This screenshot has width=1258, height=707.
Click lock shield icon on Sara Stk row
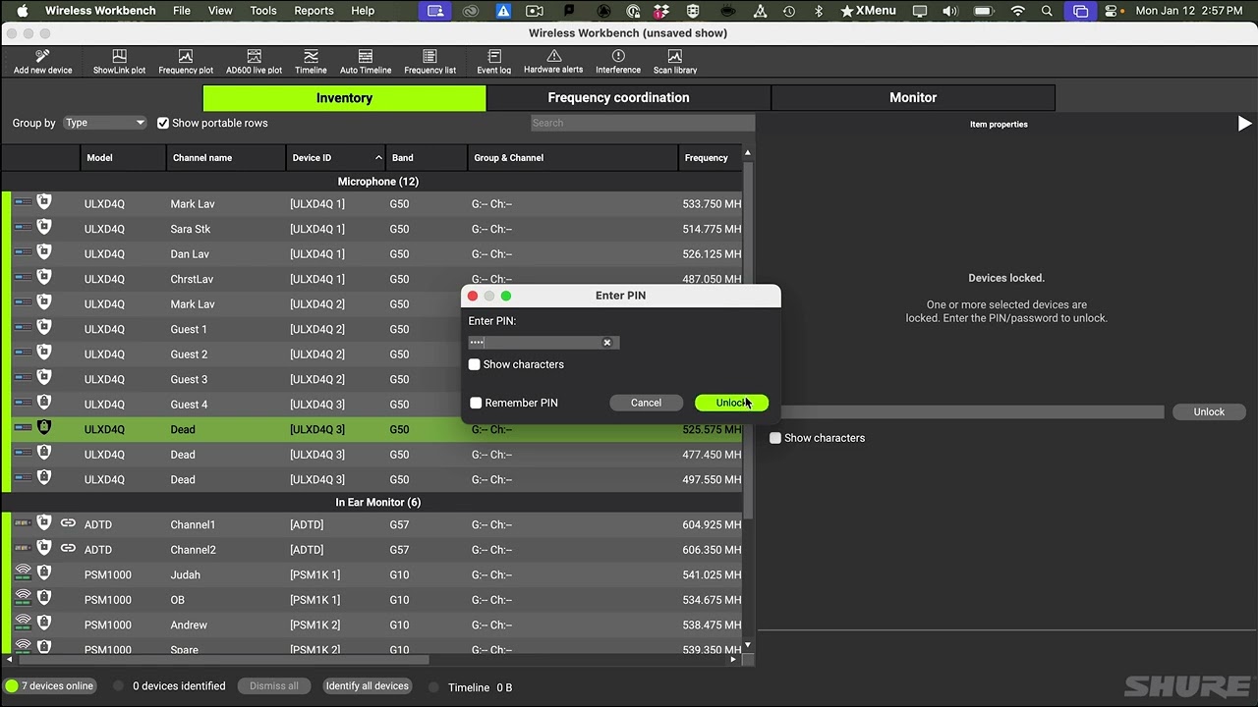click(x=43, y=228)
